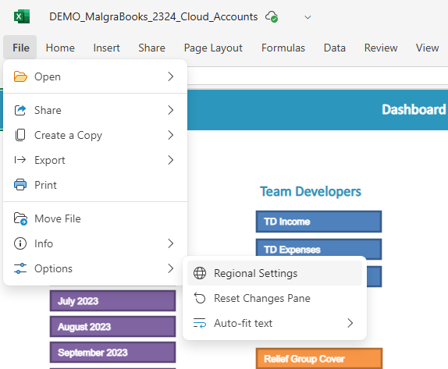Click the orange Open folder icon

click(x=20, y=76)
